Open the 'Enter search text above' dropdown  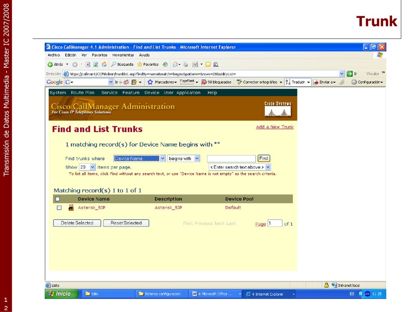coord(268,167)
